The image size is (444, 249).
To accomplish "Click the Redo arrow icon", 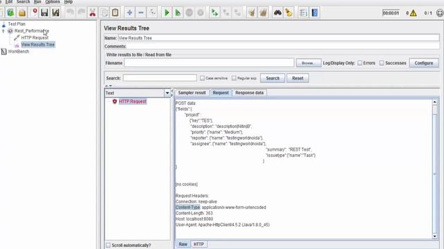I will (x=82, y=12).
